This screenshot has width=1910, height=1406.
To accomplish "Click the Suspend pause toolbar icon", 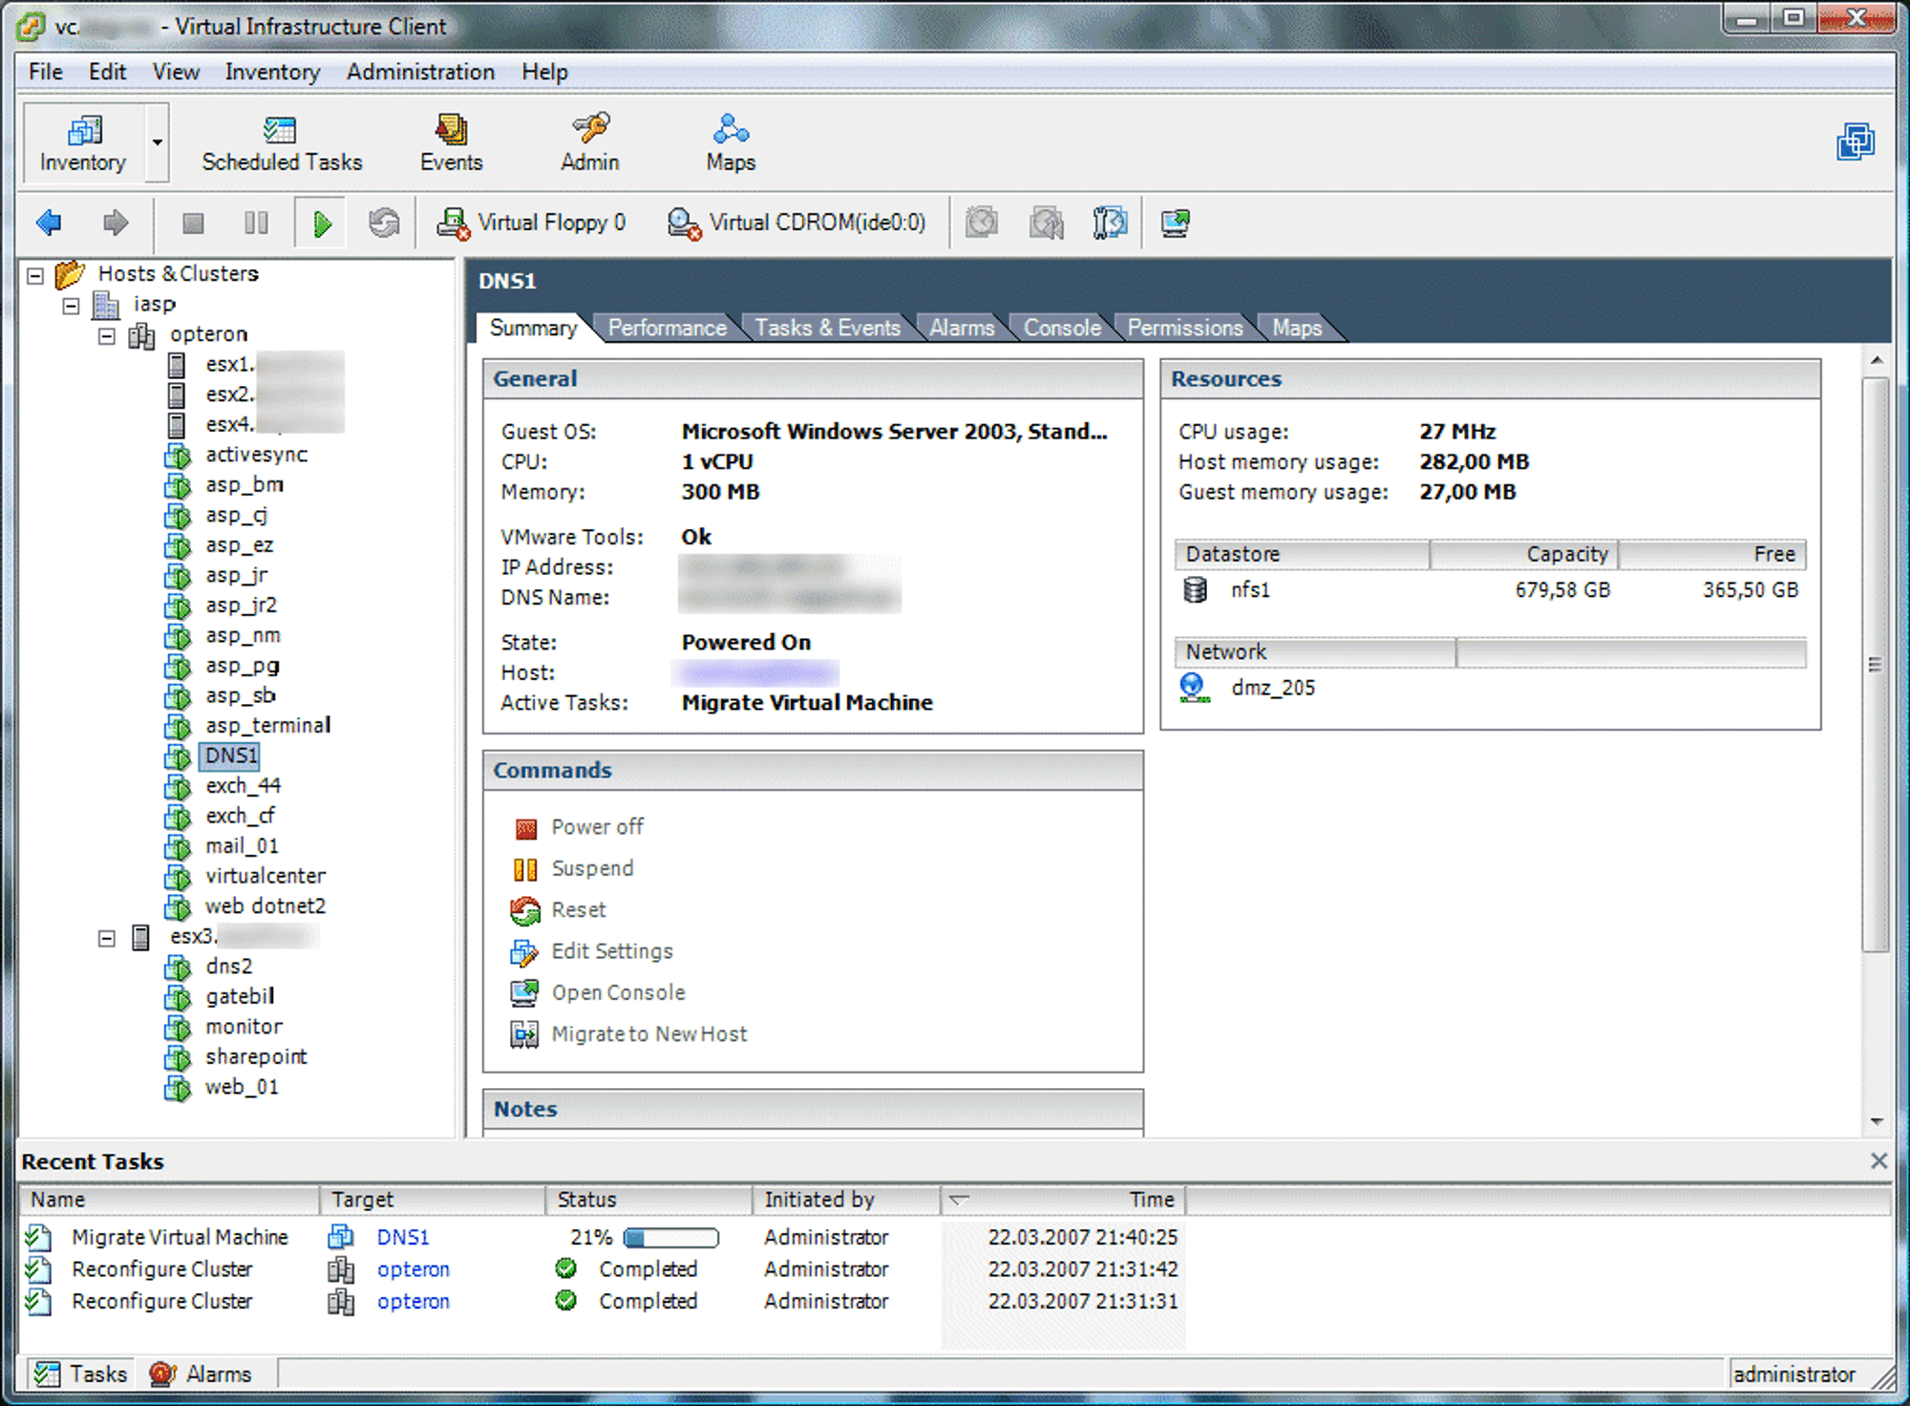I will (x=256, y=224).
